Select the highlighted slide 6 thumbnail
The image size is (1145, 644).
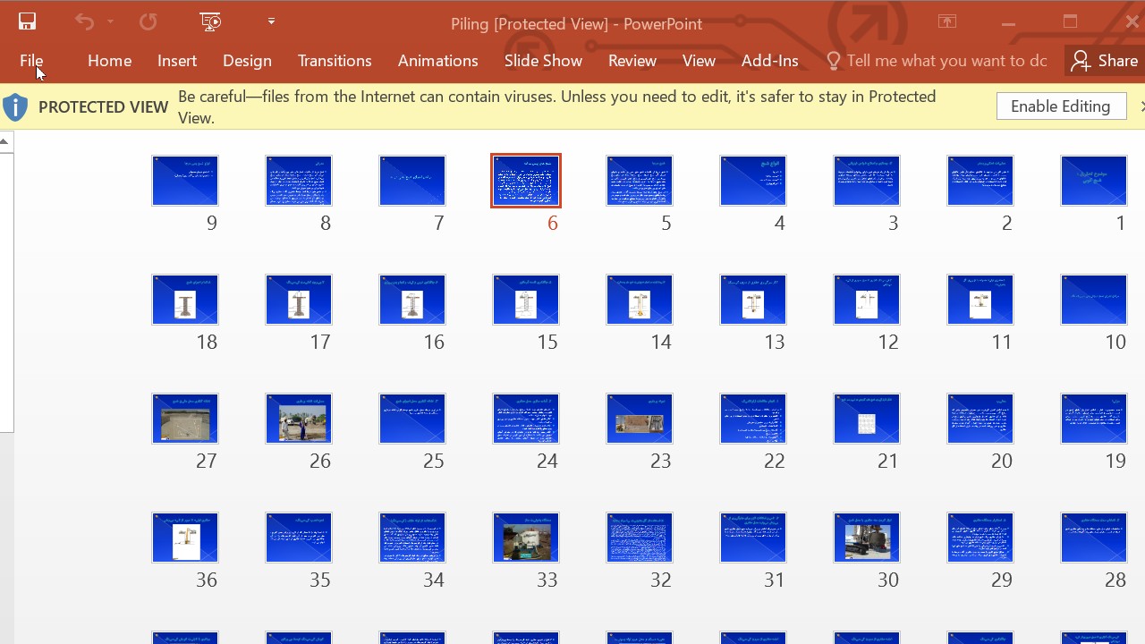(x=526, y=181)
